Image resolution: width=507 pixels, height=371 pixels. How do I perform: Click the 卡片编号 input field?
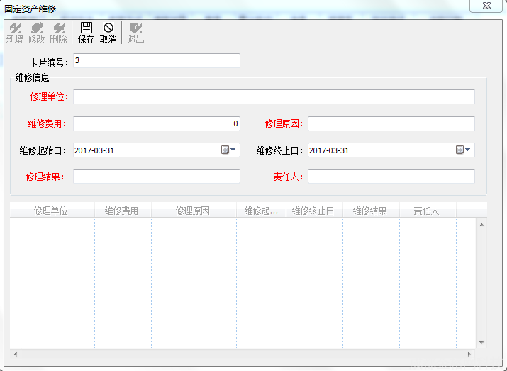(x=156, y=61)
